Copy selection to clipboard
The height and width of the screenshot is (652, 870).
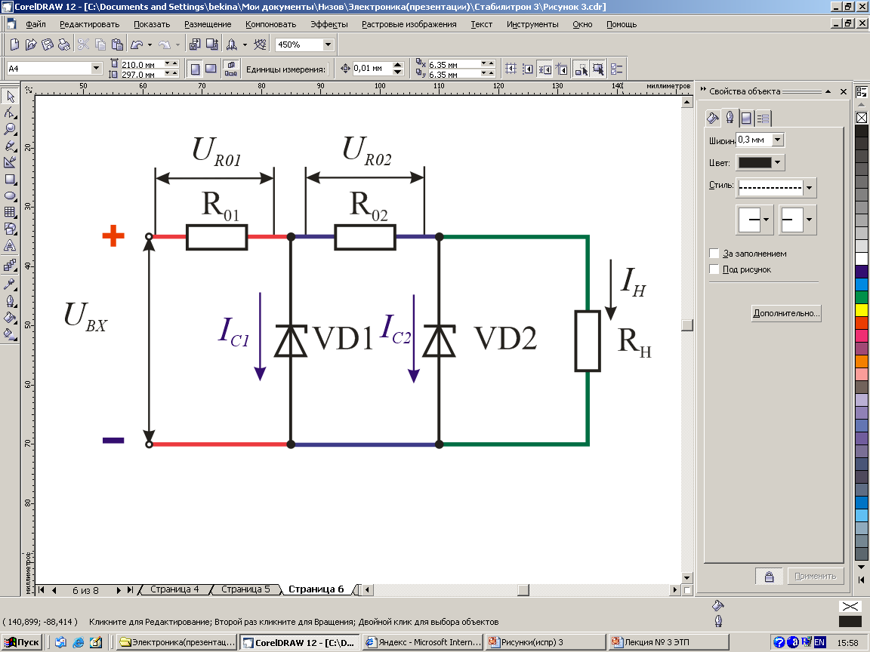click(x=100, y=45)
